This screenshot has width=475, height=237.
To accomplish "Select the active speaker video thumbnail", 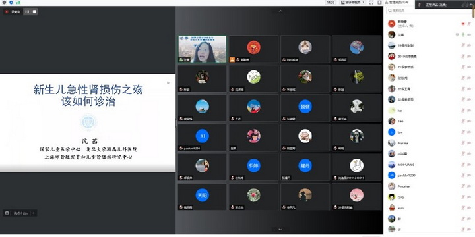I will pyautogui.click(x=202, y=49).
